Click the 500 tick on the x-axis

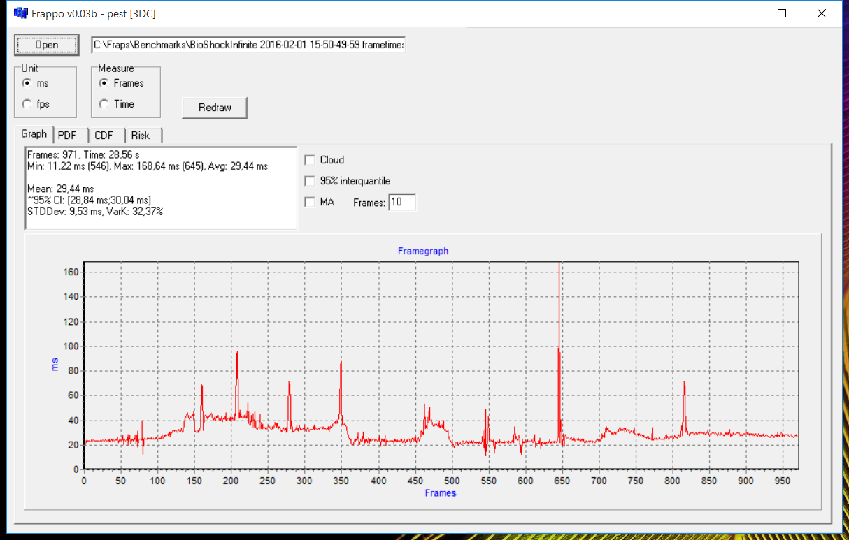pyautogui.click(x=452, y=481)
